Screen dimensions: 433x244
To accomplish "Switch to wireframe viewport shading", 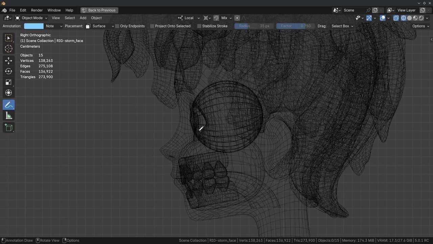I will [x=404, y=18].
